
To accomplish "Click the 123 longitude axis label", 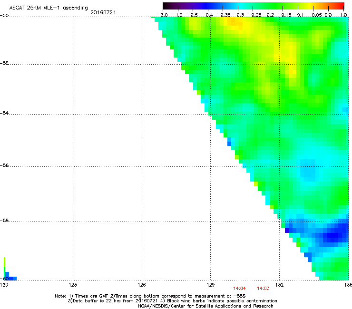I will click(x=73, y=285).
